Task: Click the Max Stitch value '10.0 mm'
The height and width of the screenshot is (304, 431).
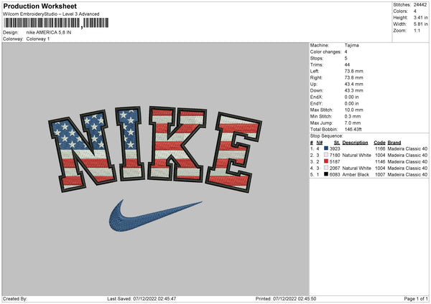Action: tap(353, 110)
